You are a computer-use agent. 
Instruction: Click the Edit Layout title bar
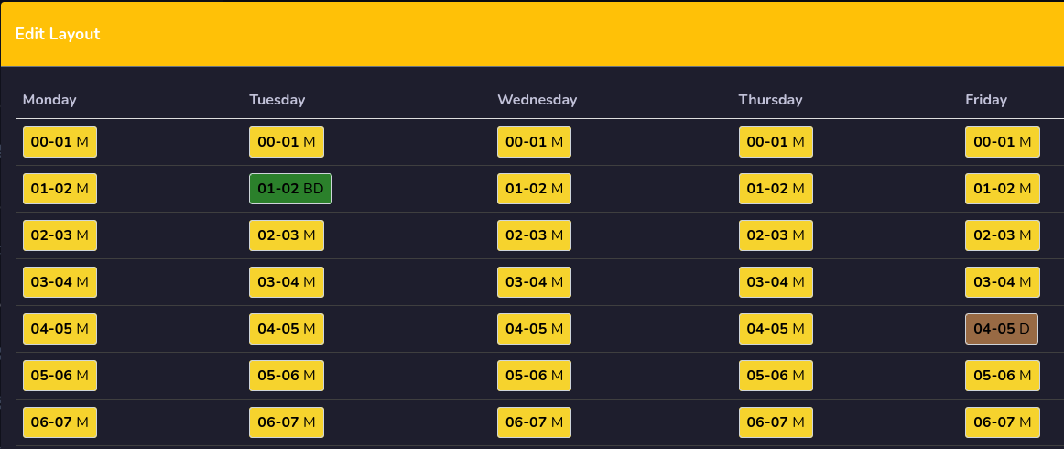click(532, 34)
